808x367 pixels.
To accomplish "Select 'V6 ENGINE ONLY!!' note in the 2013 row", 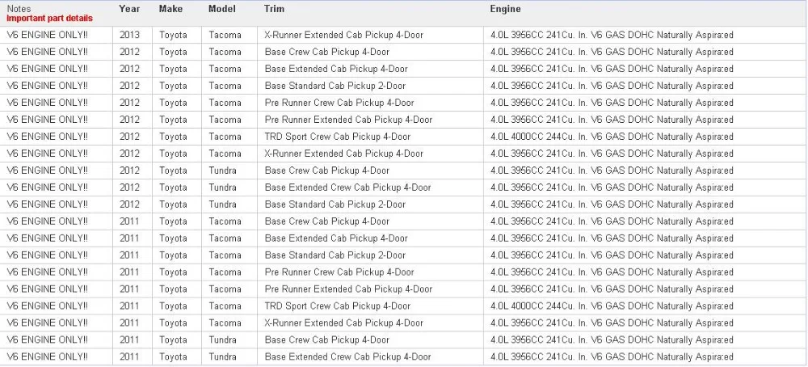I will [x=47, y=35].
